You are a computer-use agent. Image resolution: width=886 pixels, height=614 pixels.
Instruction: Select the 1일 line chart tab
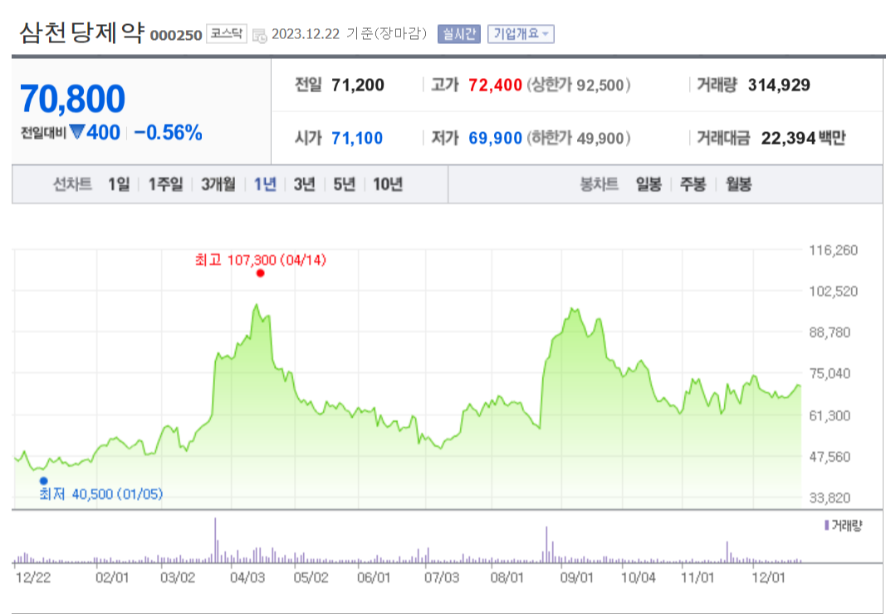point(120,184)
